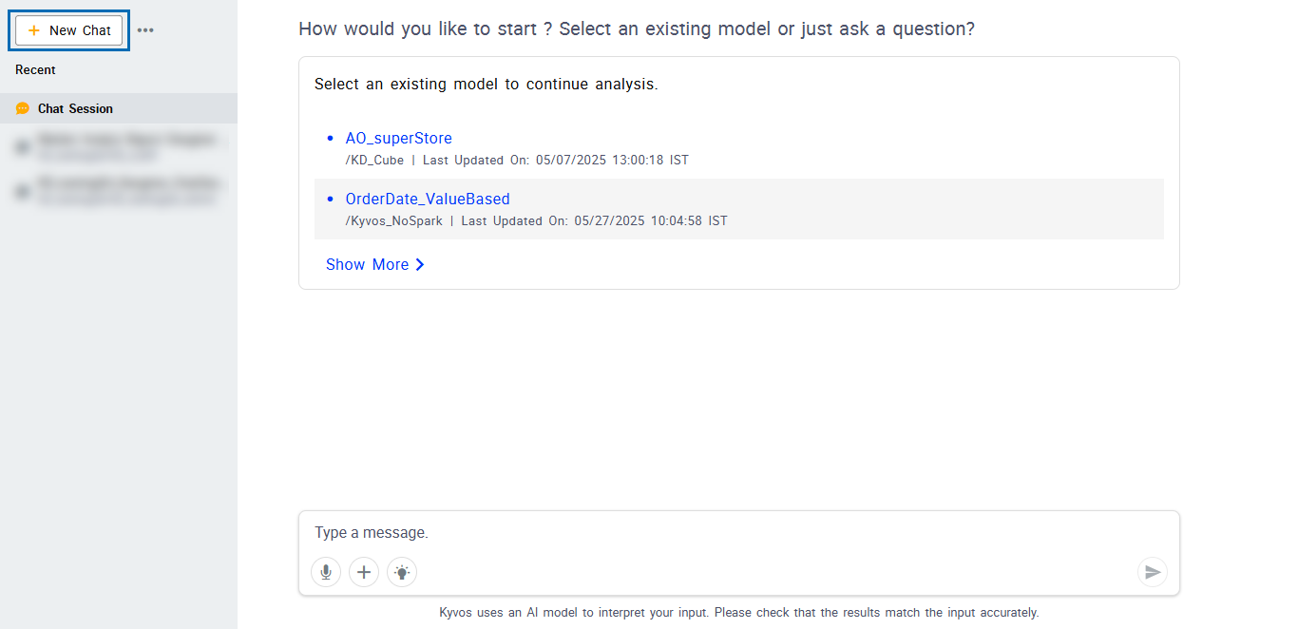This screenshot has height=629, width=1298.
Task: Expand the list with Show More
Action: pyautogui.click(x=367, y=265)
